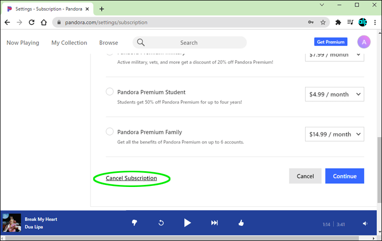Click the Break My Heart song title
This screenshot has height=241, width=382.
tap(41, 219)
